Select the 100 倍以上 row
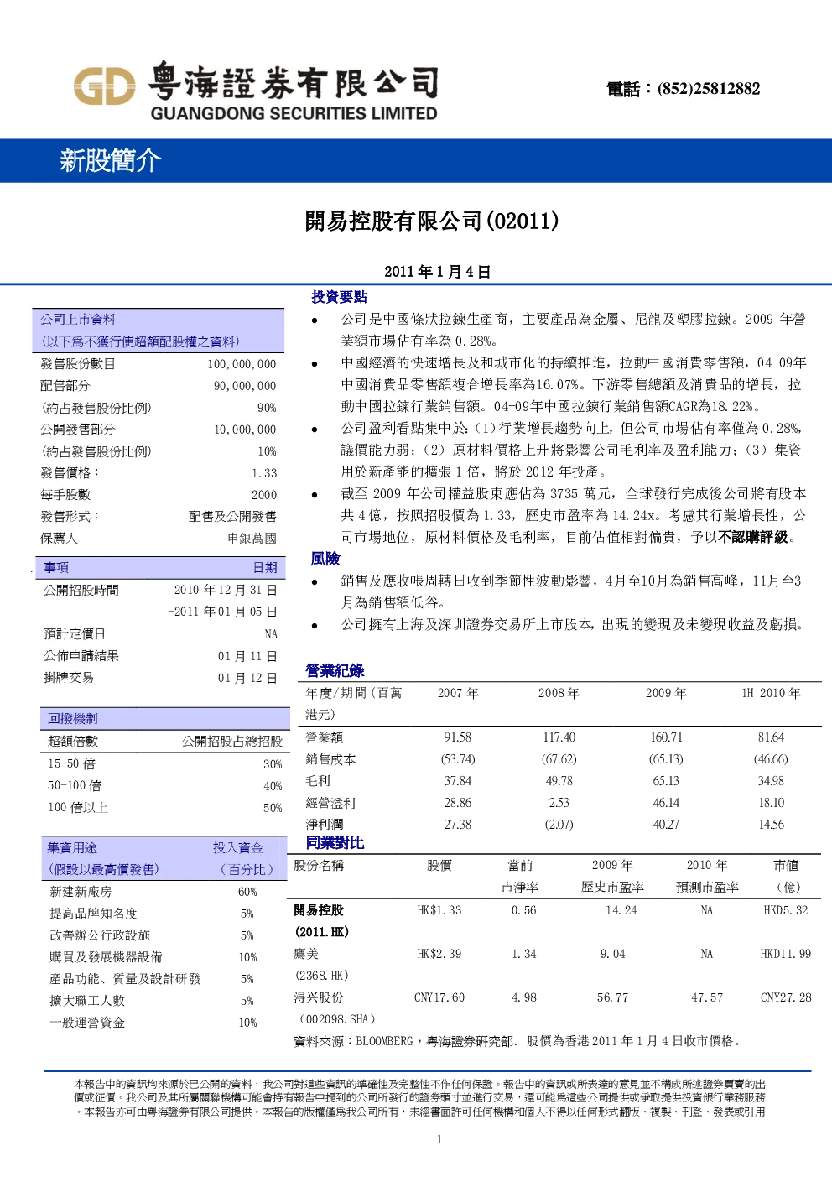Screen dimensions: 832x1177 [164, 808]
